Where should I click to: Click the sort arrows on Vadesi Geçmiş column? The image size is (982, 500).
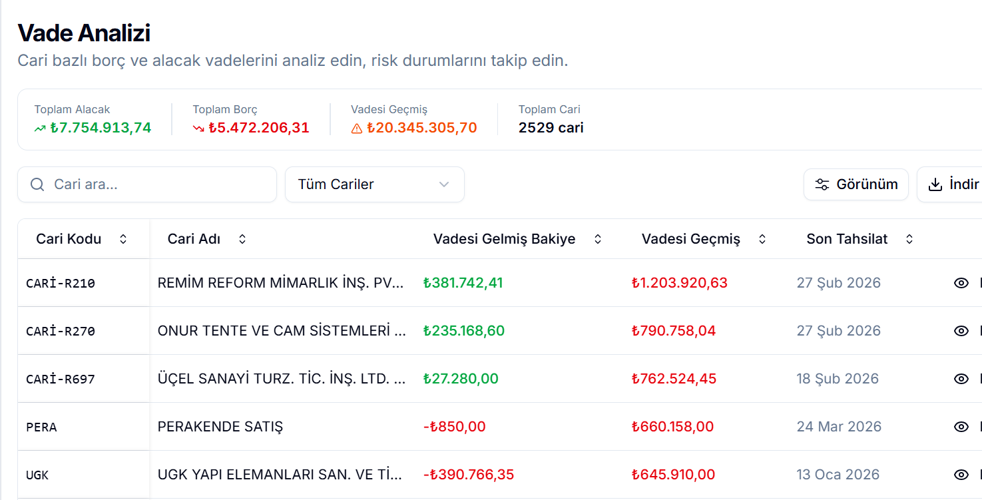761,238
